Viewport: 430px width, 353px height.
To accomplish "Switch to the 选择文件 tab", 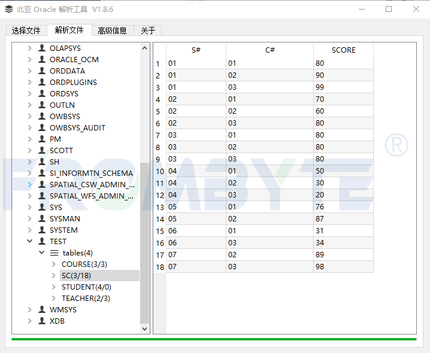I will point(26,31).
